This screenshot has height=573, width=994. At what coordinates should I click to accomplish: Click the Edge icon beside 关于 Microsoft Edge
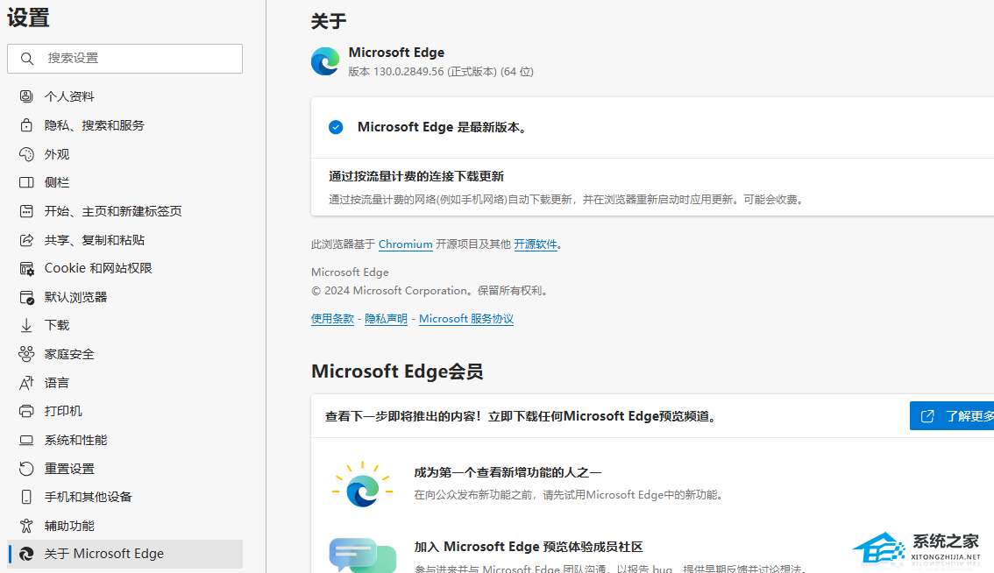pos(26,554)
